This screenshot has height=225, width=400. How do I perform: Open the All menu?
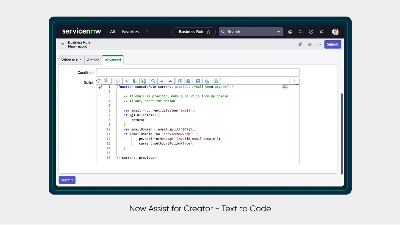pyautogui.click(x=112, y=32)
